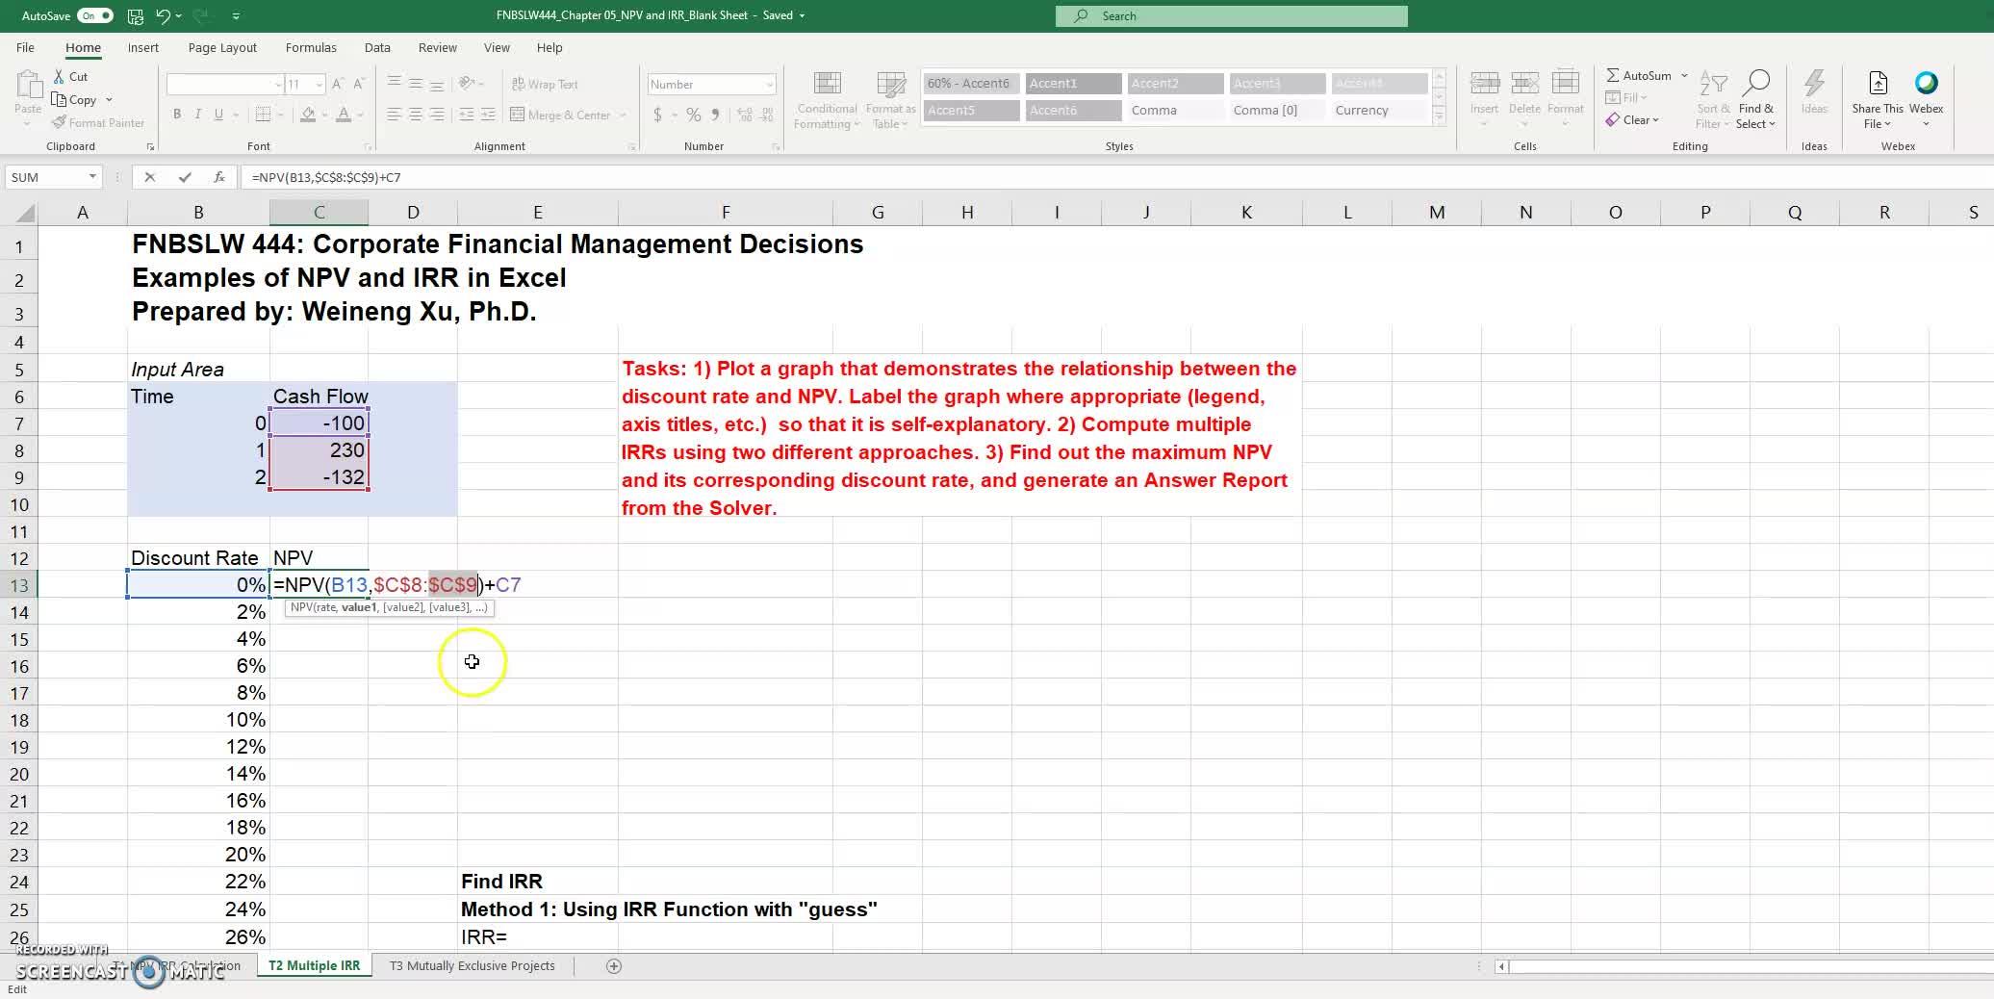This screenshot has width=1994, height=999.
Task: Apply the Comma [0] cell style
Action: coord(1277,111)
